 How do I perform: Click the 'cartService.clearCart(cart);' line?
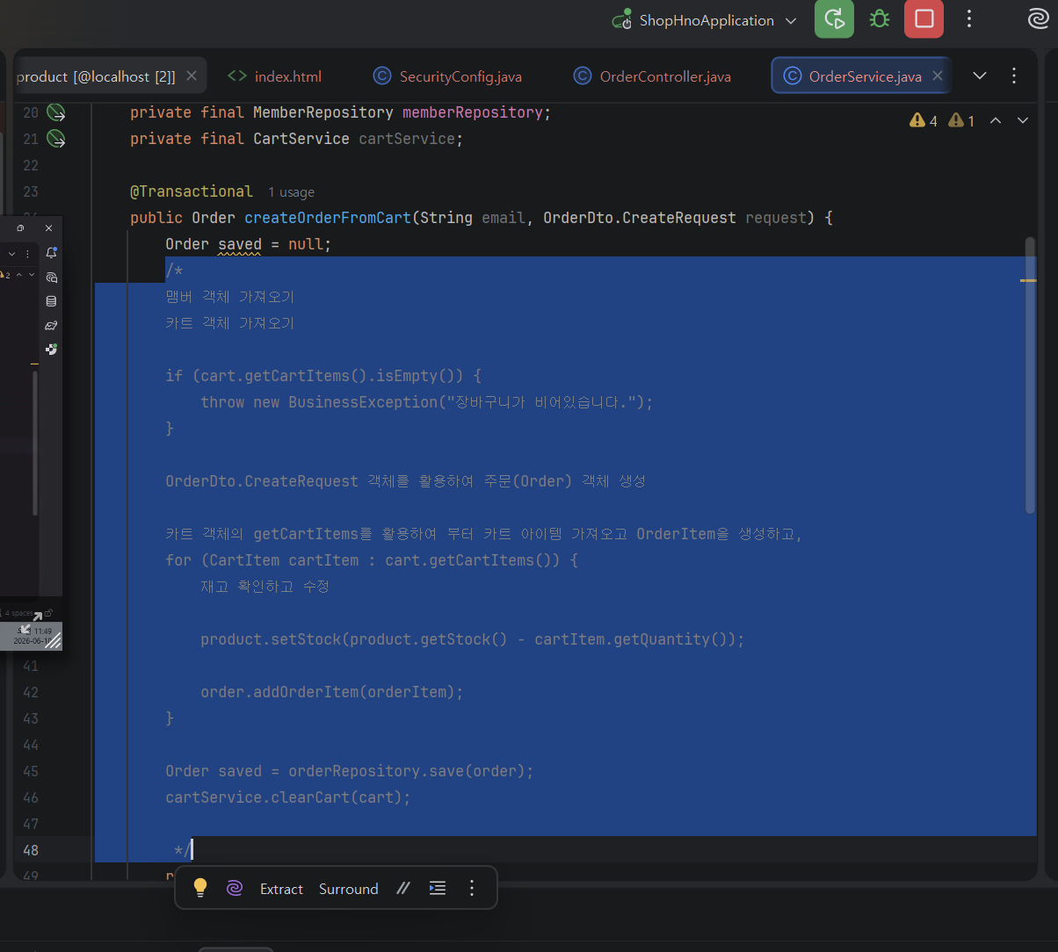[288, 797]
